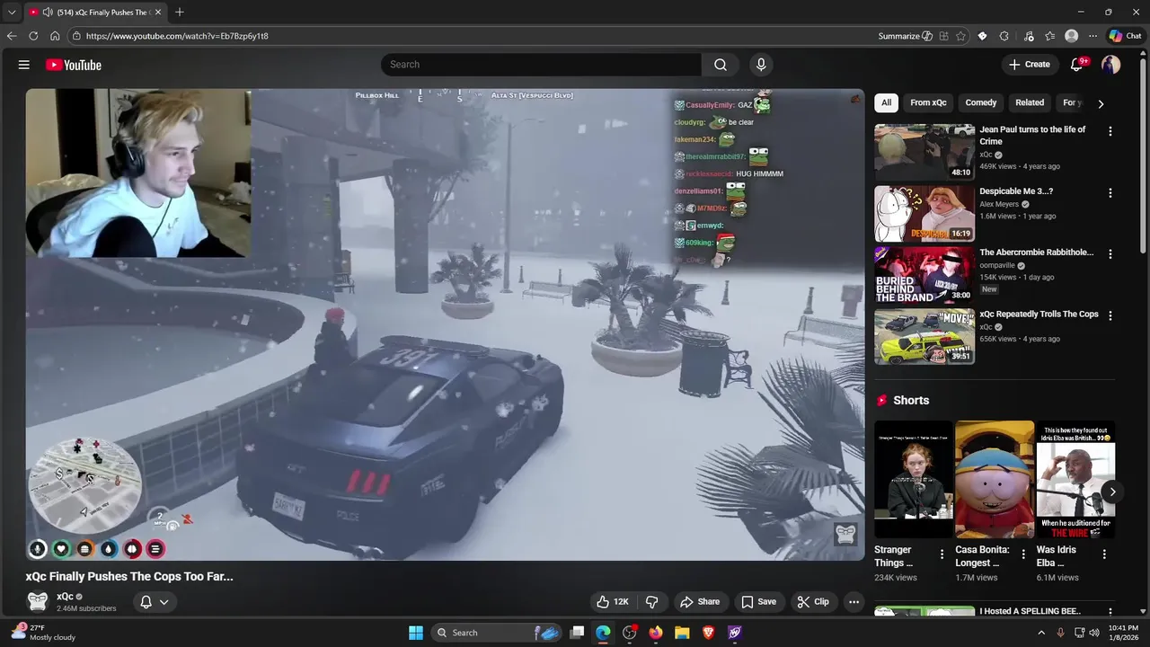Show next Shorts with arrow button

click(x=1112, y=492)
